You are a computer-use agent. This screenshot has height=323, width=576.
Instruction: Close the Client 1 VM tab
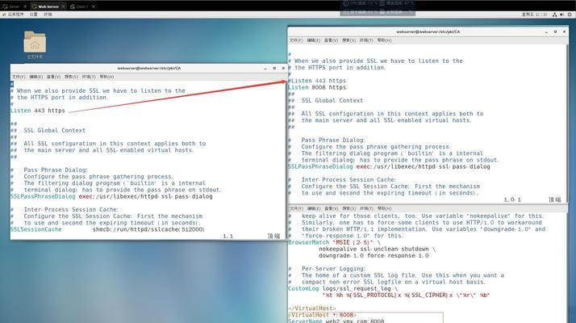point(94,6)
